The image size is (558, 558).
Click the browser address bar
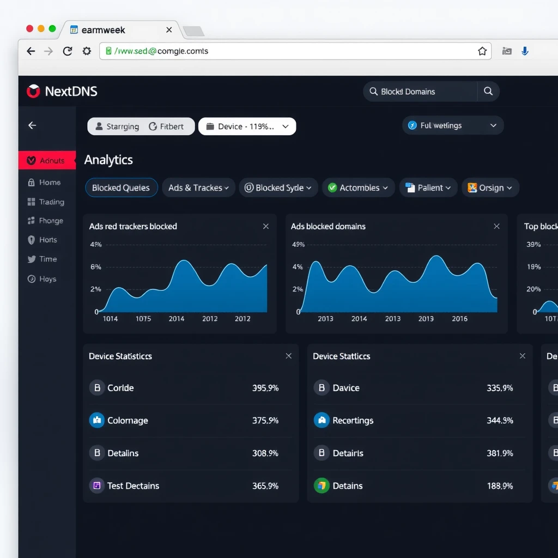coord(295,51)
